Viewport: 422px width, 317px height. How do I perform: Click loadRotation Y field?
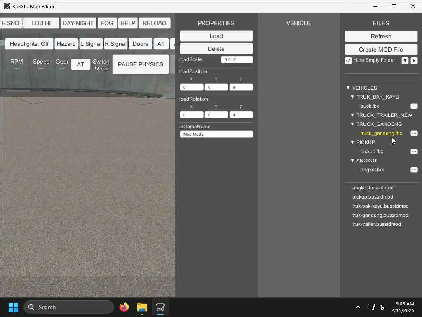tap(216, 115)
